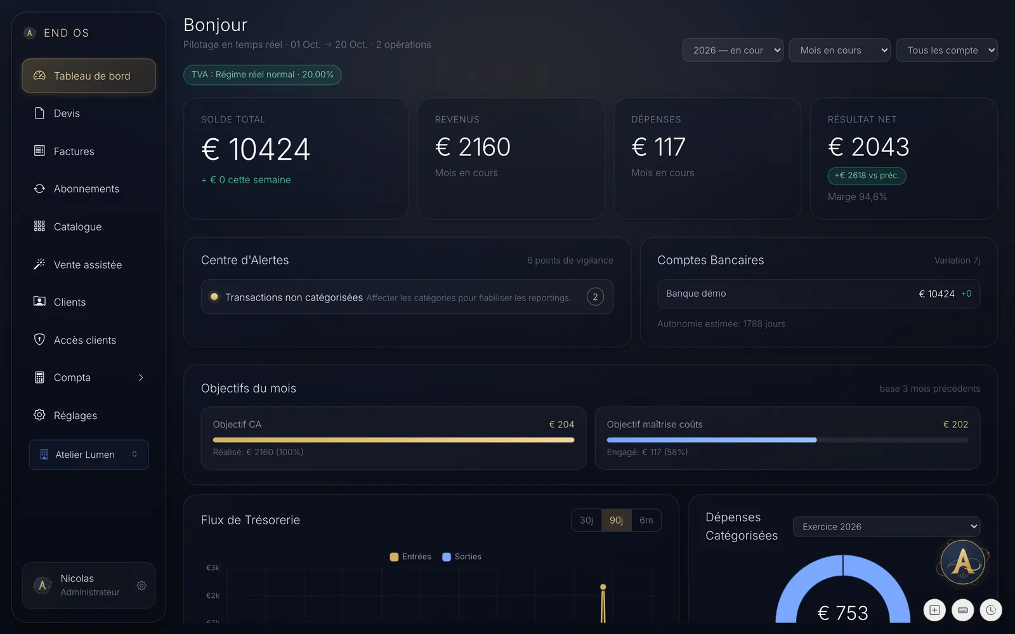Screen dimensions: 1015x634
Task: Click the Objectif CA progress bar
Action: (393, 439)
